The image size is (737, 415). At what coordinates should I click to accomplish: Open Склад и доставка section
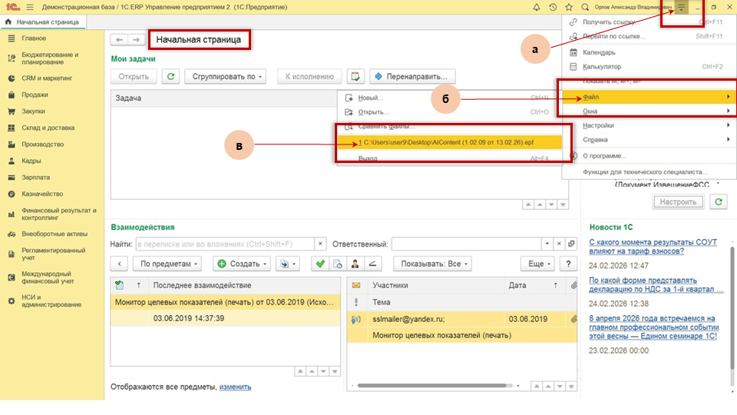click(x=48, y=128)
